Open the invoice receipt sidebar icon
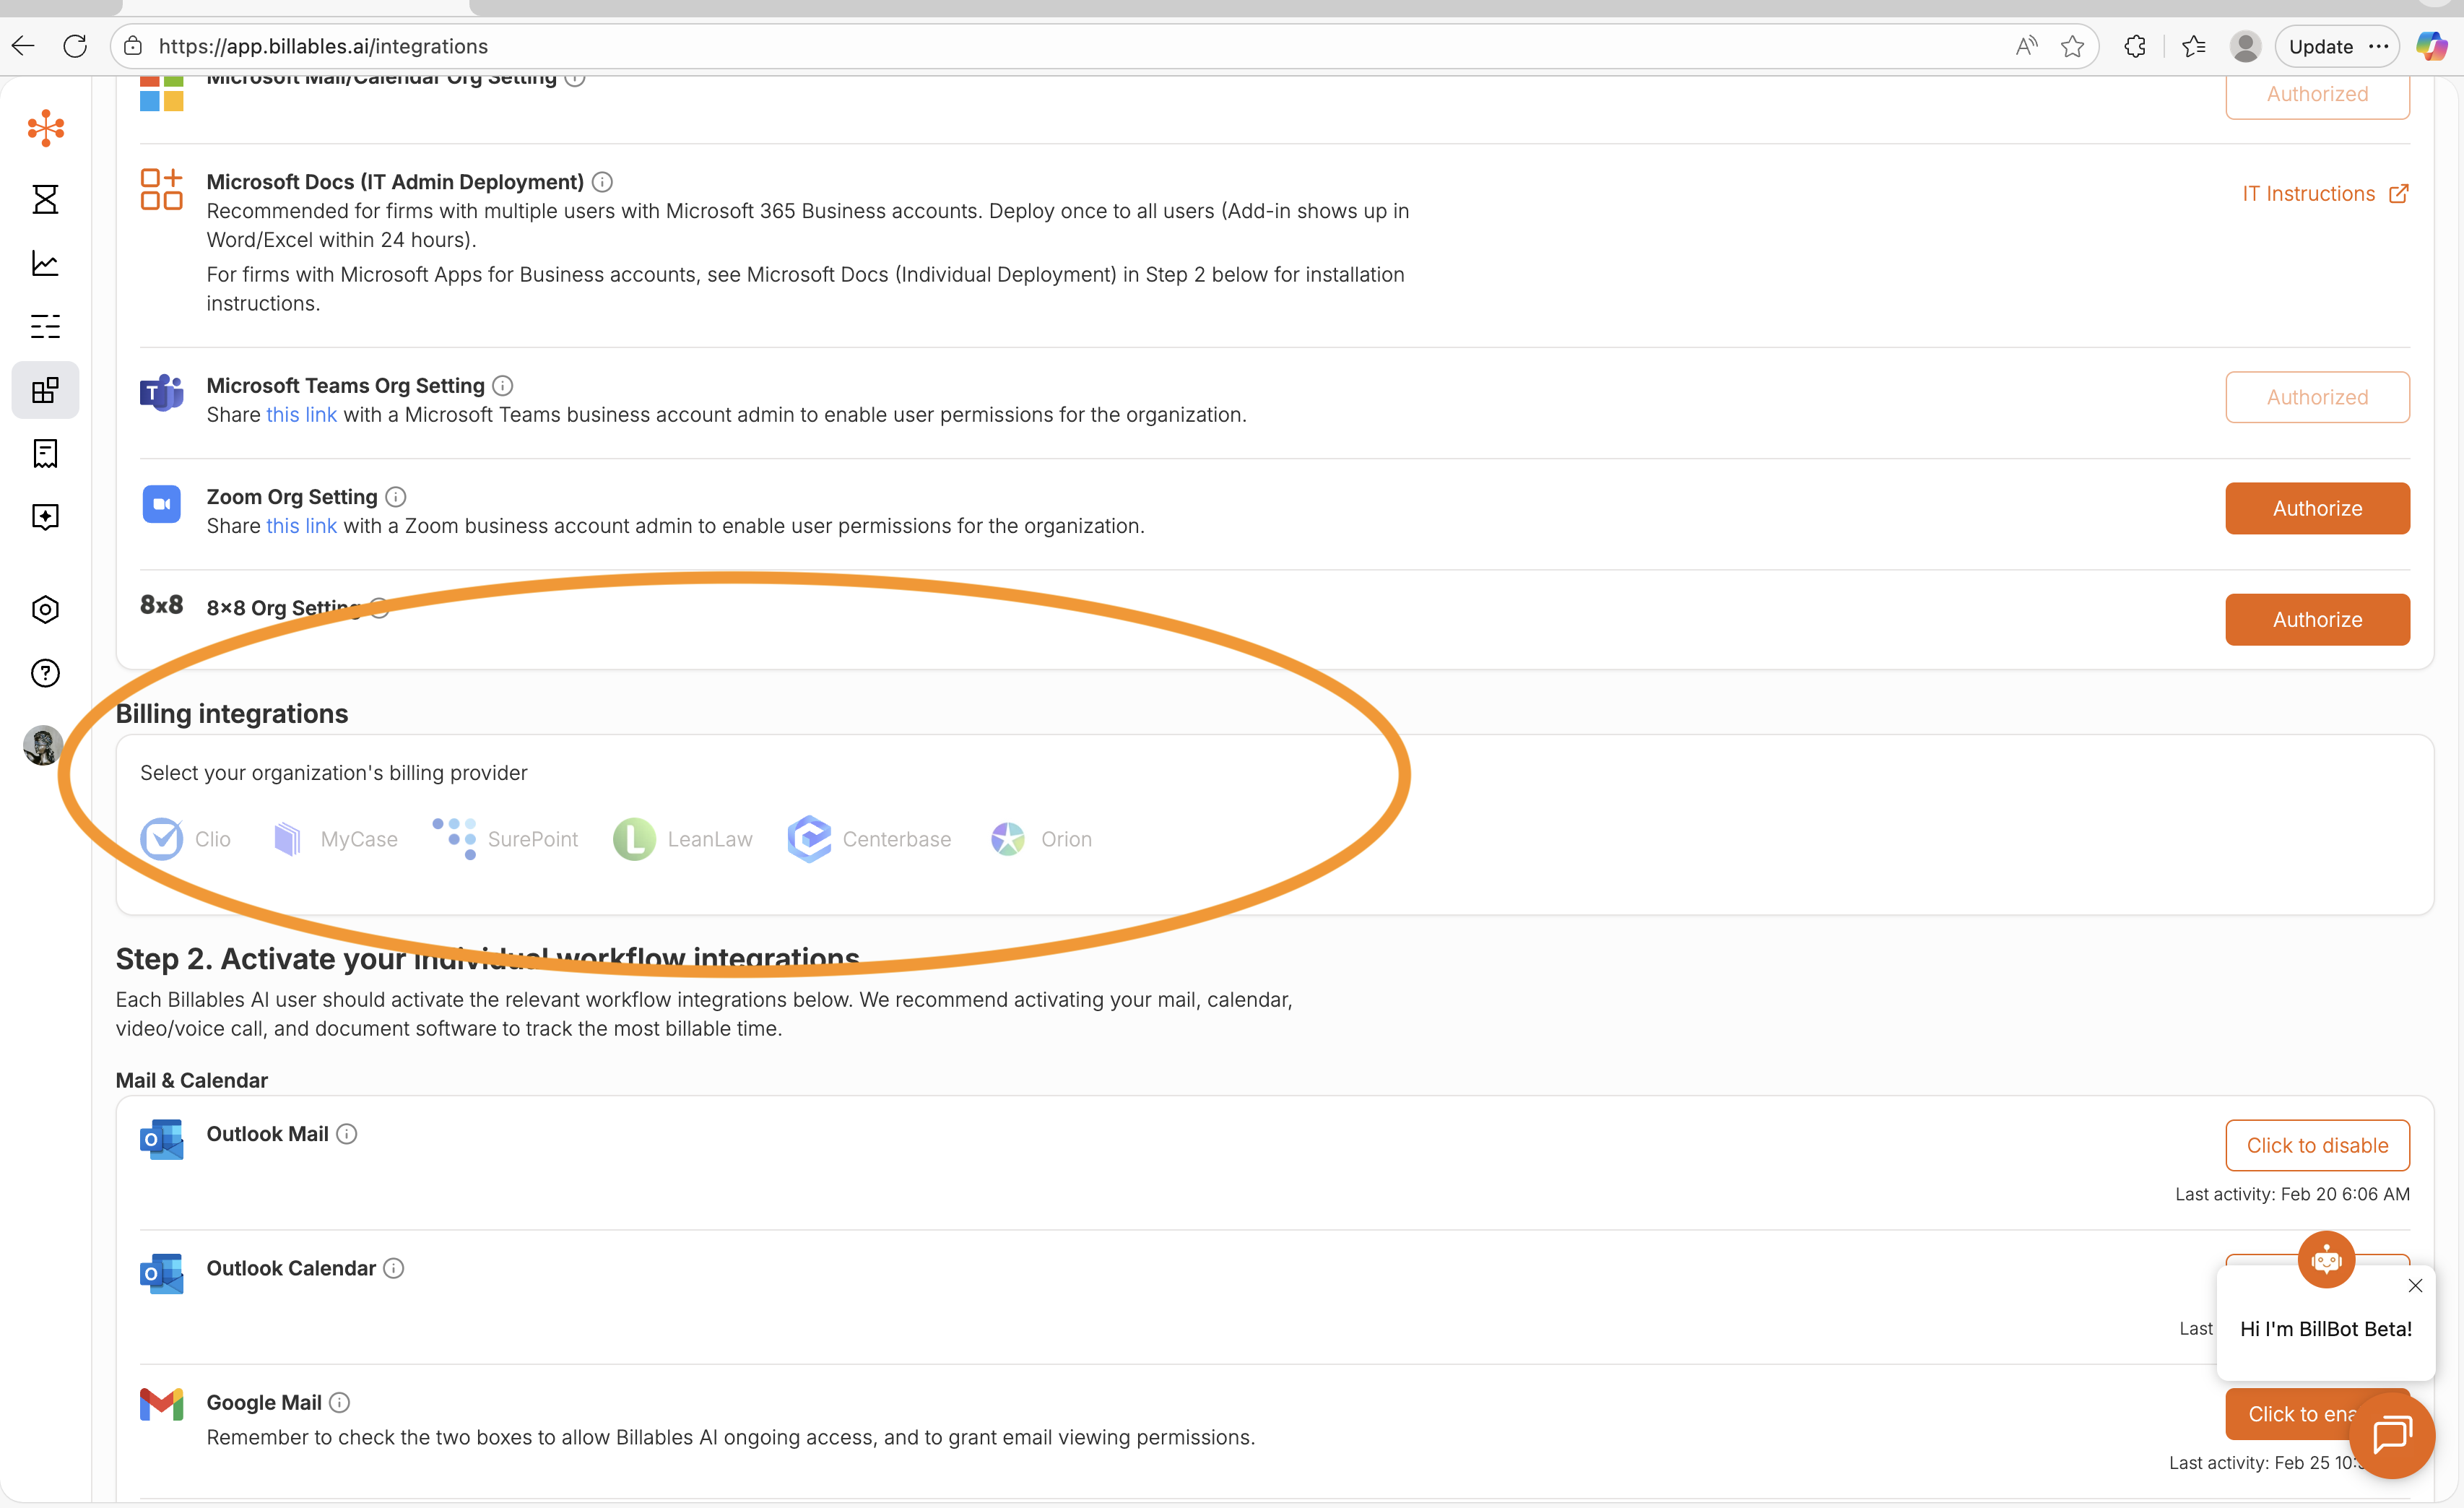 pos(45,453)
